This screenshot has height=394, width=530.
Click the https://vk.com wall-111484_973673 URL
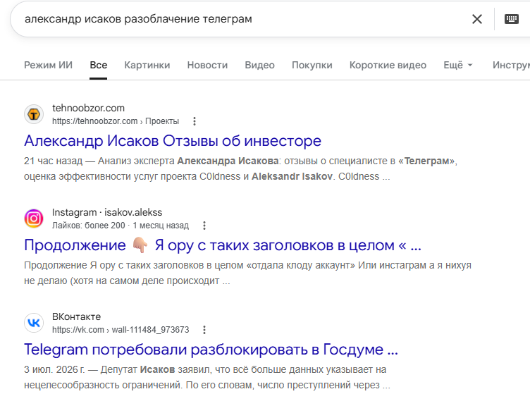[121, 330]
